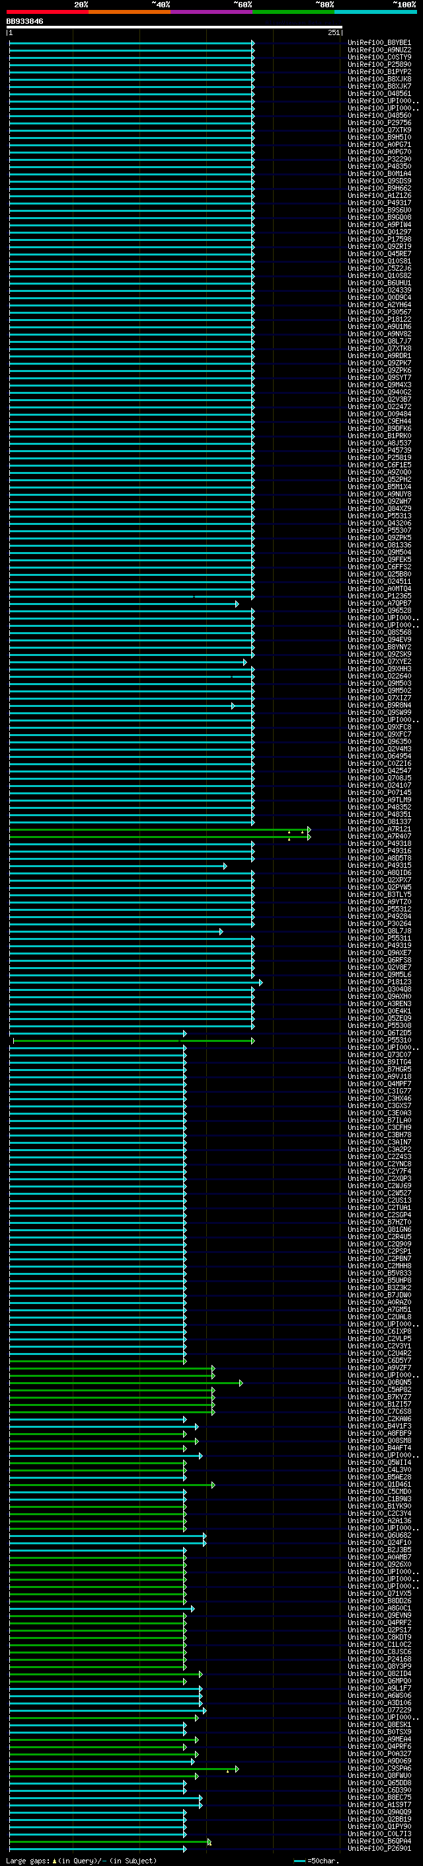The height and width of the screenshot is (1866, 423).
Task: Select the label UniRef100_B7HGR5
Action: (x=379, y=1069)
